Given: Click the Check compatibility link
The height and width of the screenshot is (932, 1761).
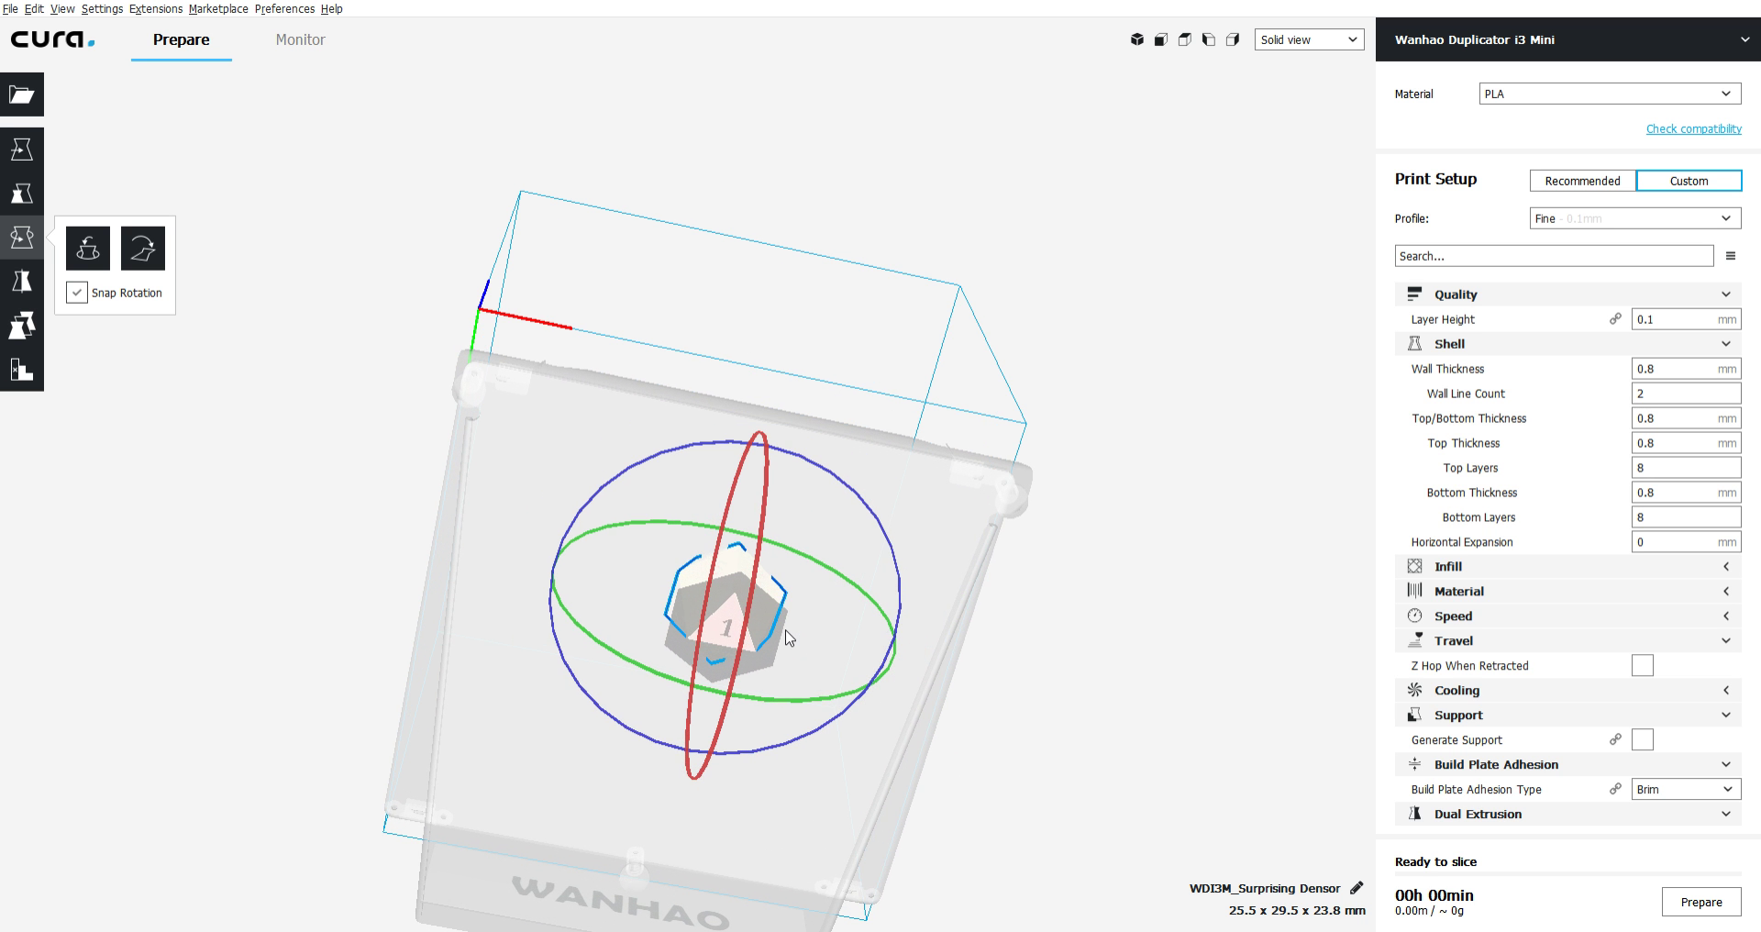Looking at the screenshot, I should click(1693, 129).
